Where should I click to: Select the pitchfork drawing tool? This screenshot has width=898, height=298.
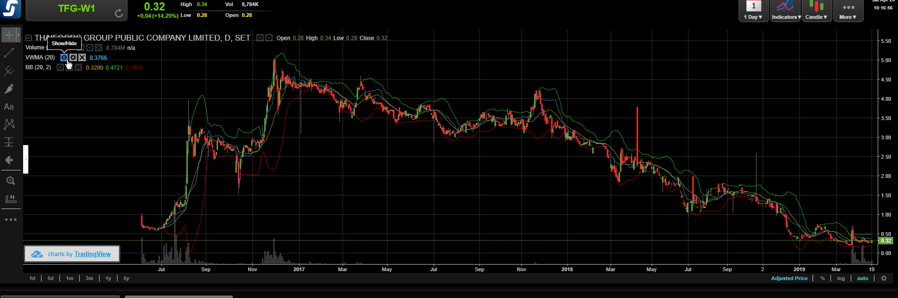click(x=9, y=71)
